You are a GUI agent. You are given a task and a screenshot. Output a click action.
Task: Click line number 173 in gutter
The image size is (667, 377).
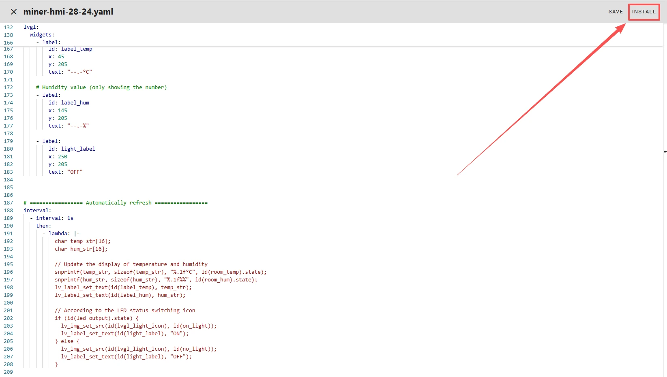pyautogui.click(x=9, y=95)
